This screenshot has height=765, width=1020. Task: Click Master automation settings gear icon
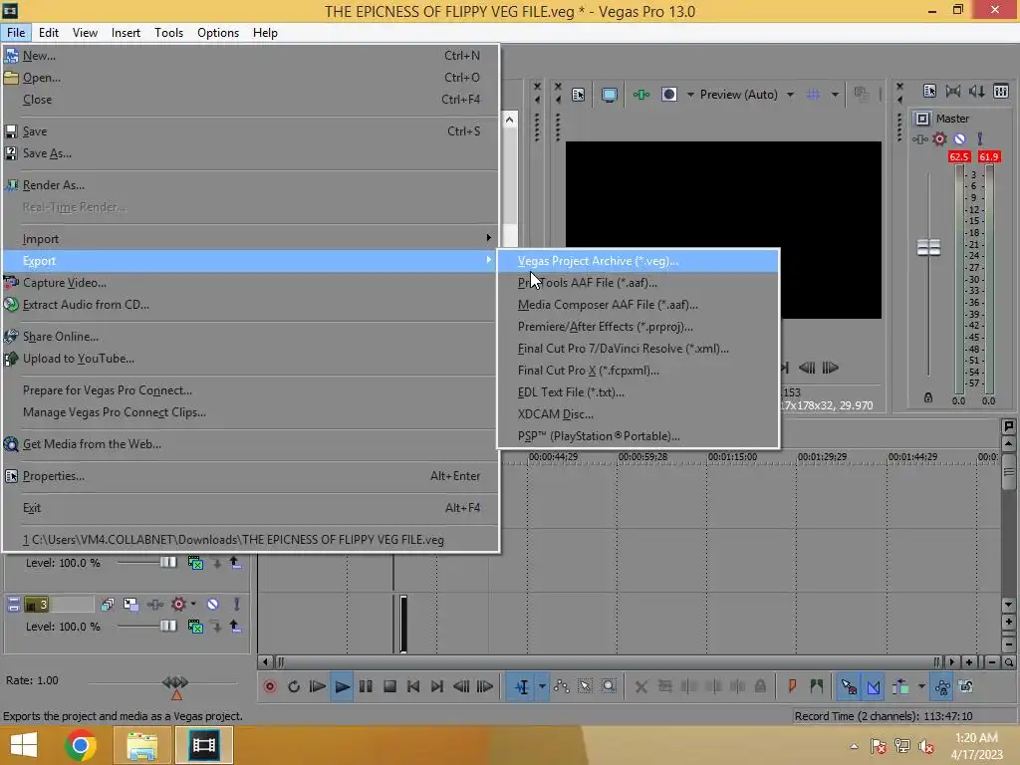[x=939, y=139]
